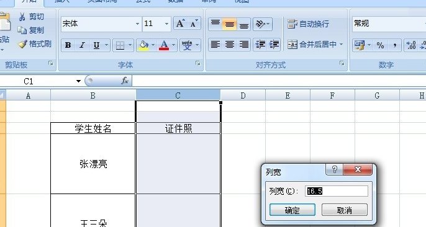Increase indent
Viewport: 426px width, 227px height.
(274, 45)
